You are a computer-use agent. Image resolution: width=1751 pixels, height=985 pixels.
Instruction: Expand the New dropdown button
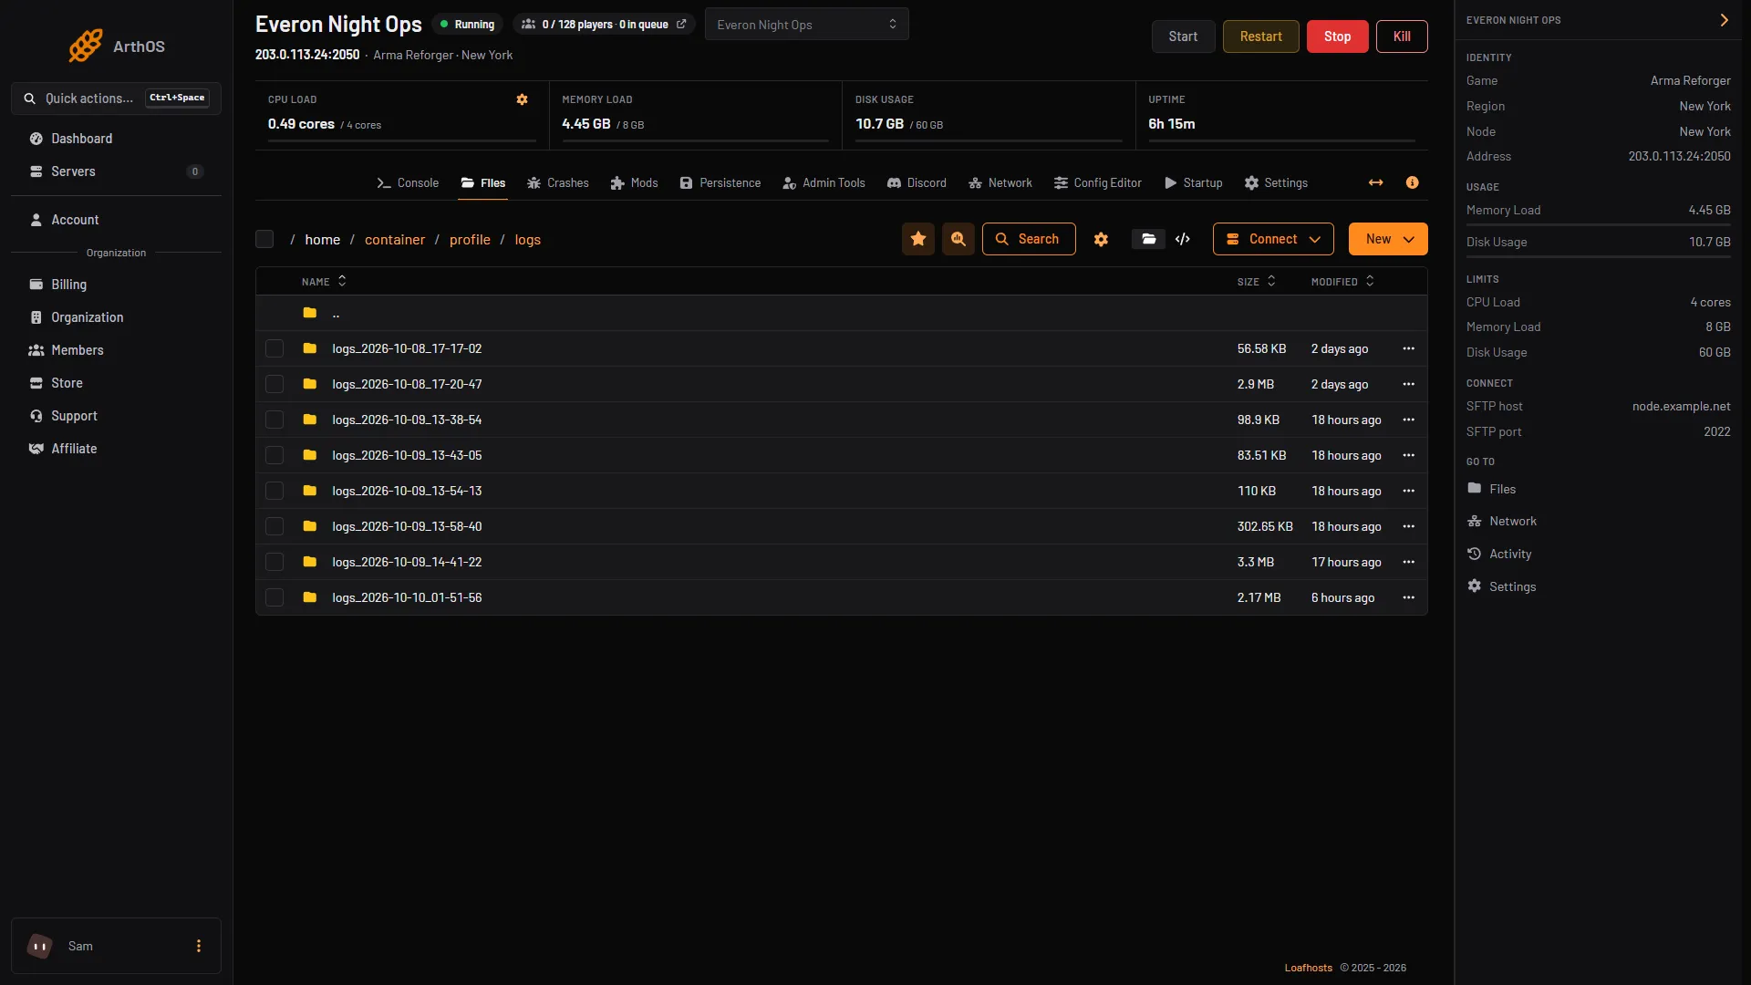click(1388, 239)
